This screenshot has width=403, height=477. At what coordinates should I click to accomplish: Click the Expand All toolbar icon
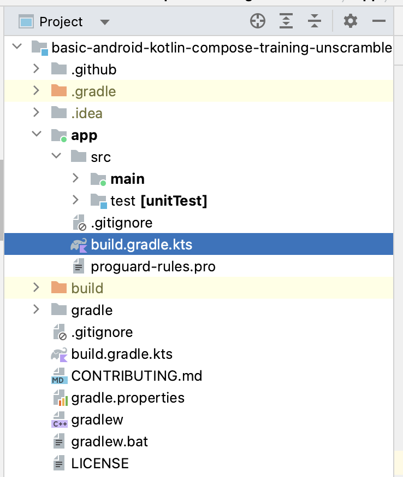(x=286, y=22)
